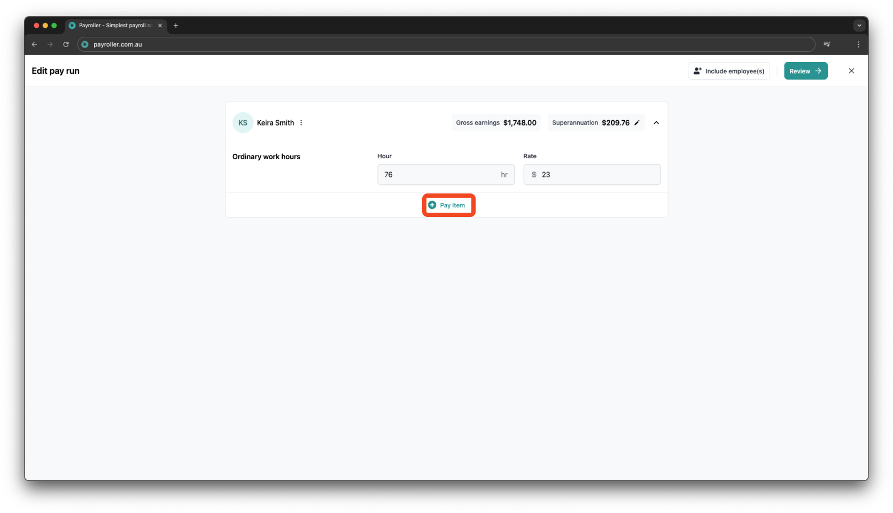Close Edit pay run with the X

851,71
